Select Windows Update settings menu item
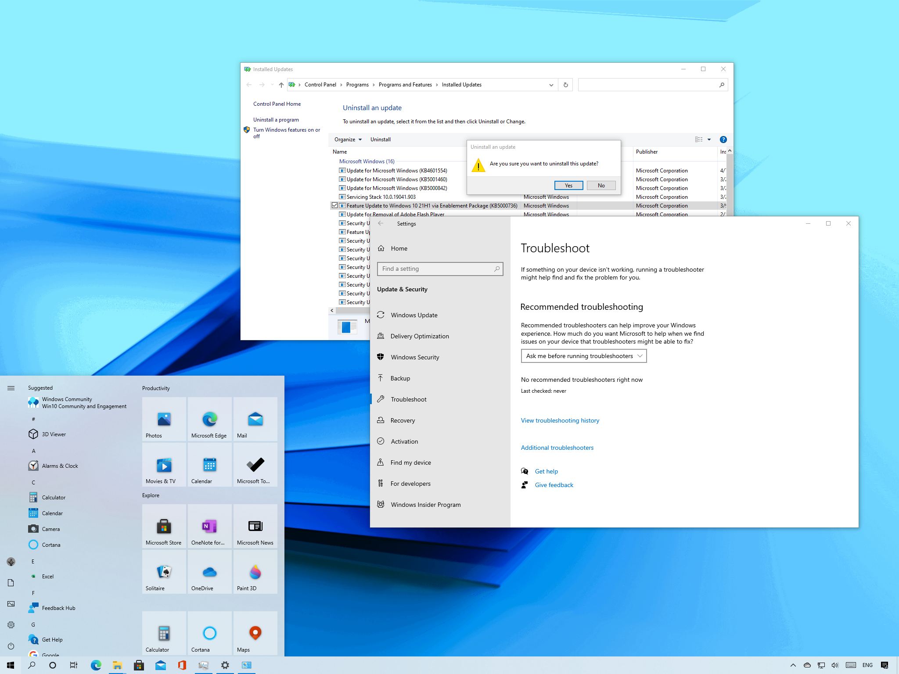Screen dimensions: 899x674 coord(415,314)
